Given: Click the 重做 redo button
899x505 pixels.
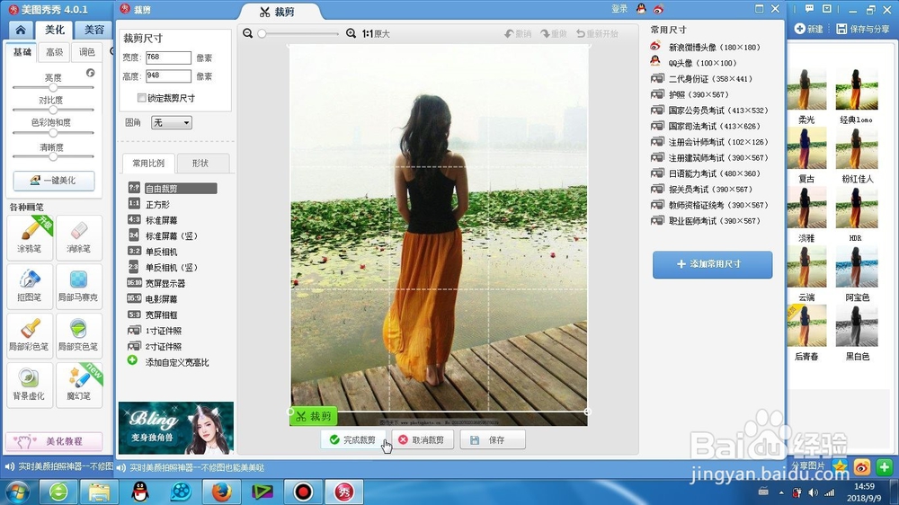Looking at the screenshot, I should pos(553,34).
